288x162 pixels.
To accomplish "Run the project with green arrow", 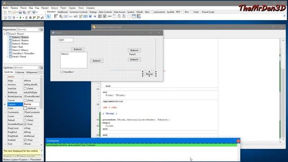I will click(x=20, y=18).
